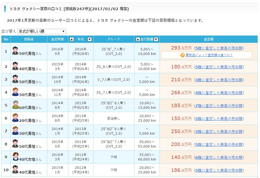Click the 10,001～15,000 km mileage cell
This screenshot has width=260, height=178.
(147, 105)
